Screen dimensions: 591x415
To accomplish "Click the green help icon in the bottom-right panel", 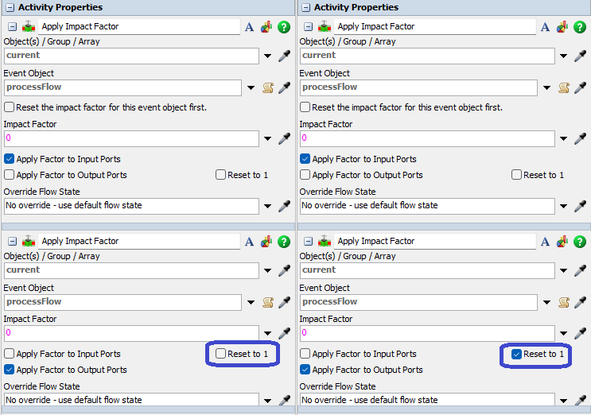I will [580, 242].
